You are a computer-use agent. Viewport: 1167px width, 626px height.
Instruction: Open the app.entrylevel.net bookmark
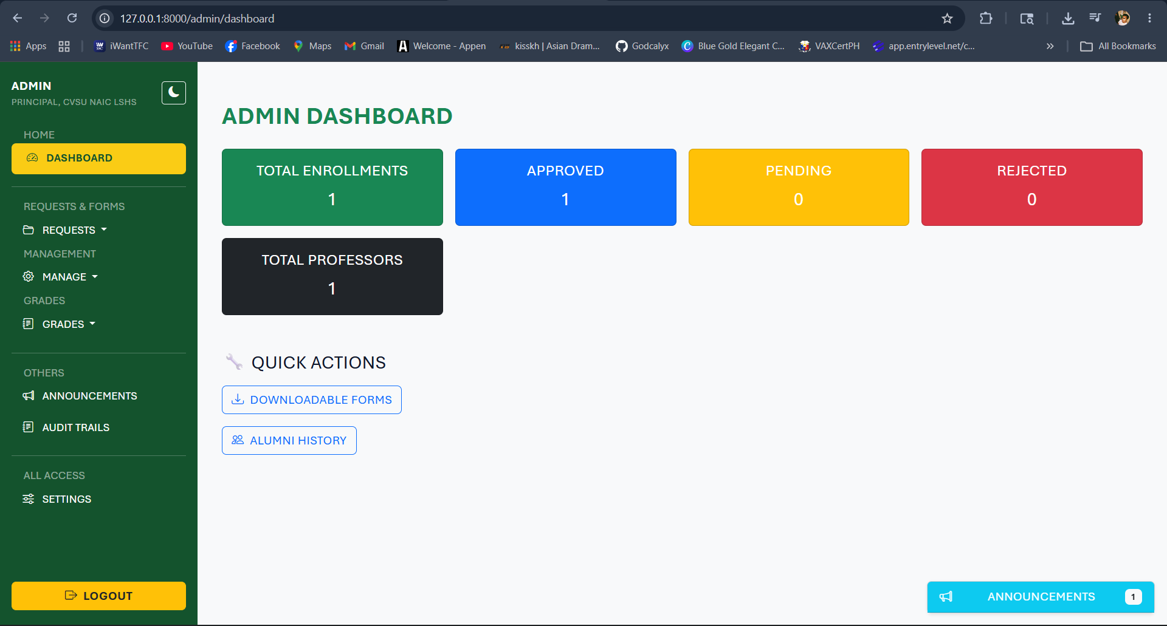point(923,46)
